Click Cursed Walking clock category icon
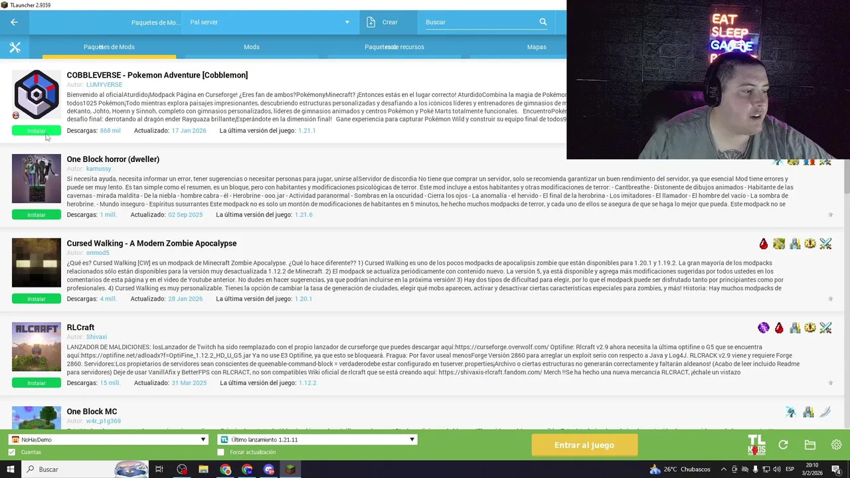This screenshot has height=478, width=850. pos(810,244)
